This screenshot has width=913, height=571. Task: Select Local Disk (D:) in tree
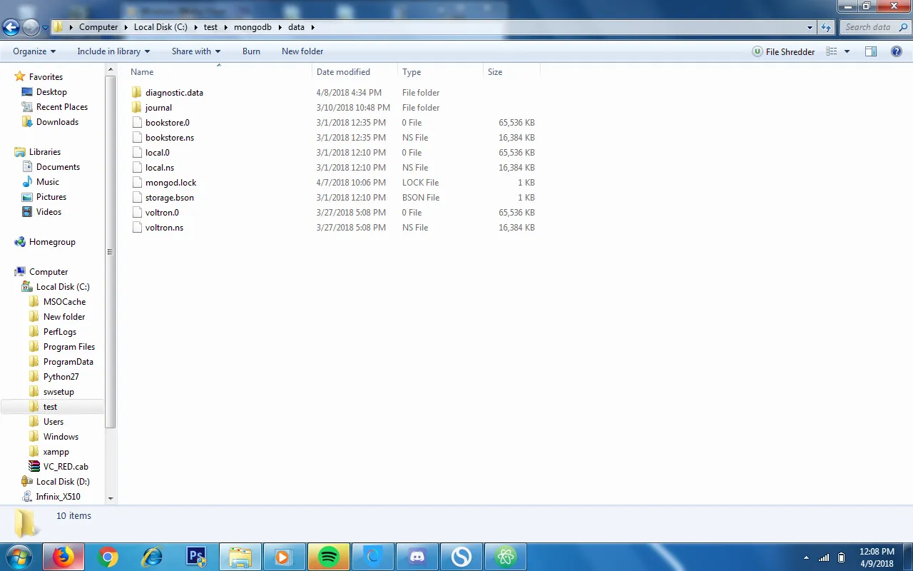tap(63, 482)
